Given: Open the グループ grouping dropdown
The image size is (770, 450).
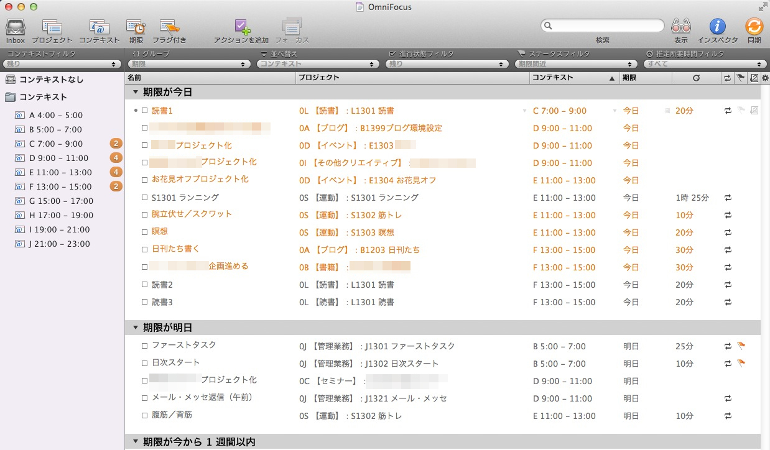Looking at the screenshot, I should coord(190,64).
